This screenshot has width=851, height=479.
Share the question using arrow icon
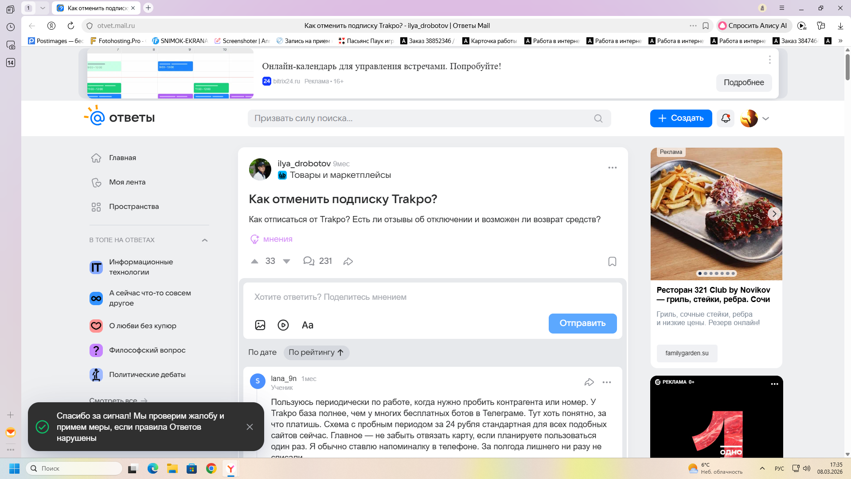point(348,261)
